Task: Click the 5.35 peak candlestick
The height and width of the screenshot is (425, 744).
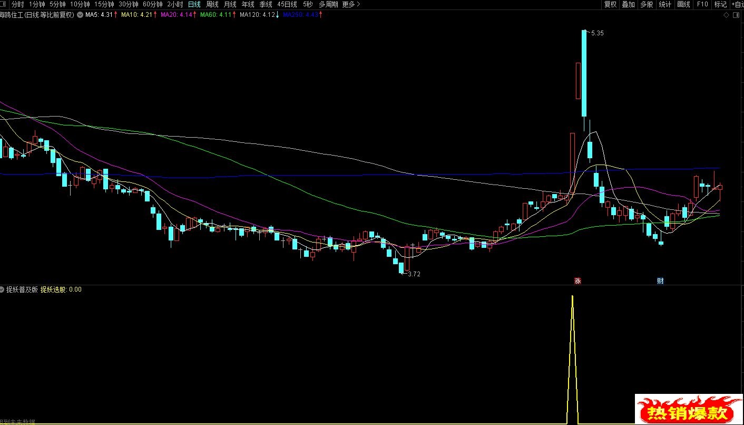Action: [584, 73]
